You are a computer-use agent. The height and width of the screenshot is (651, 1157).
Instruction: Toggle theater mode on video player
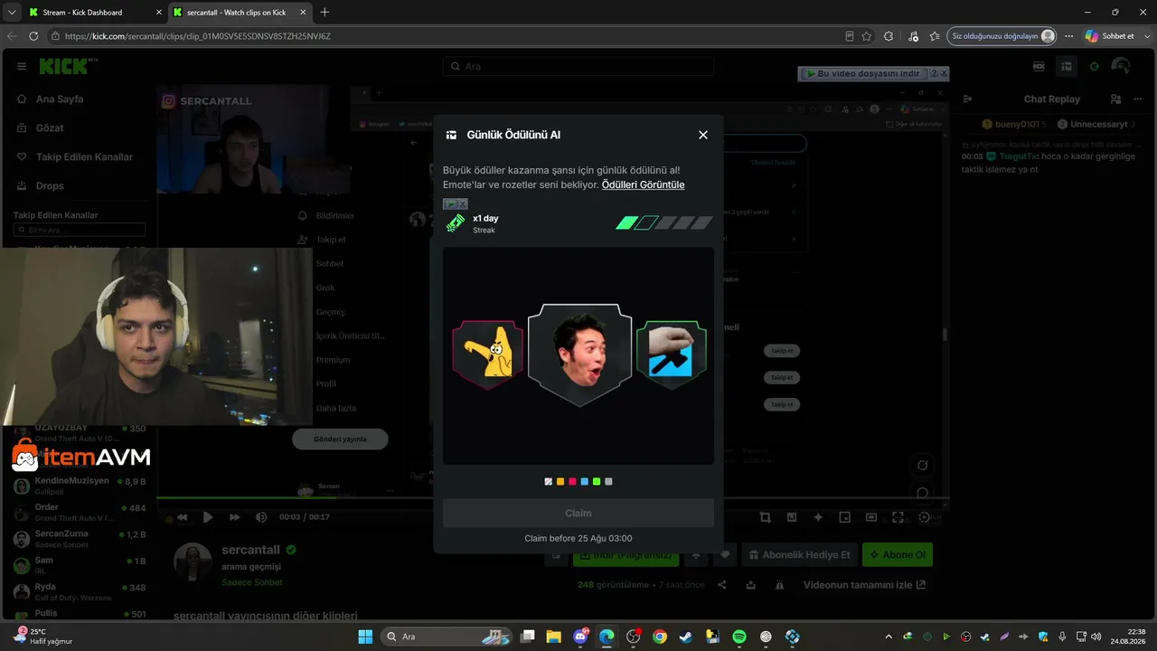tap(871, 517)
